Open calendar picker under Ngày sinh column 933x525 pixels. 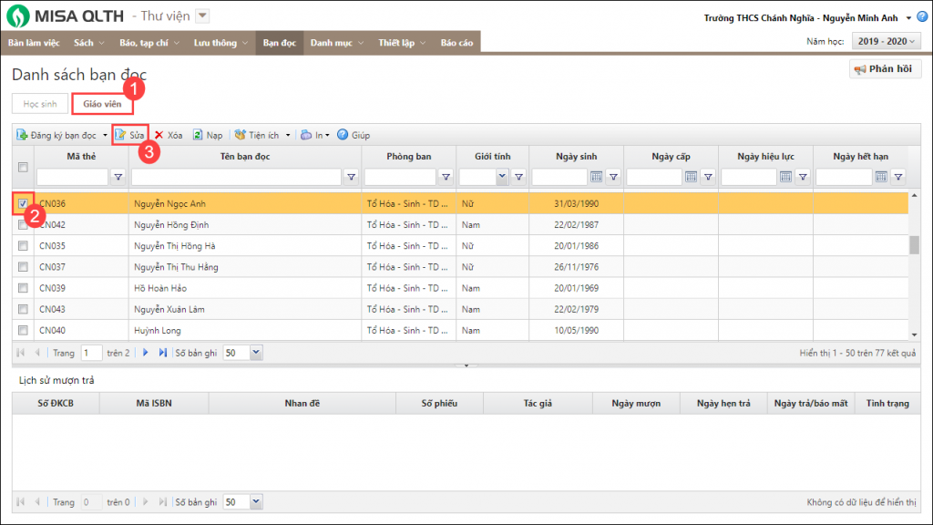[597, 177]
